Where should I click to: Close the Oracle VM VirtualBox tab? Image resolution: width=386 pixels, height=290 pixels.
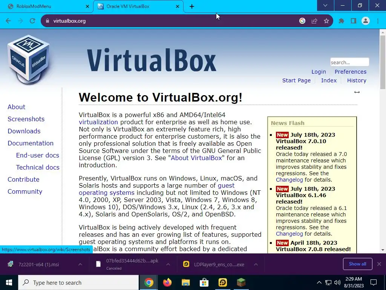coord(178,6)
